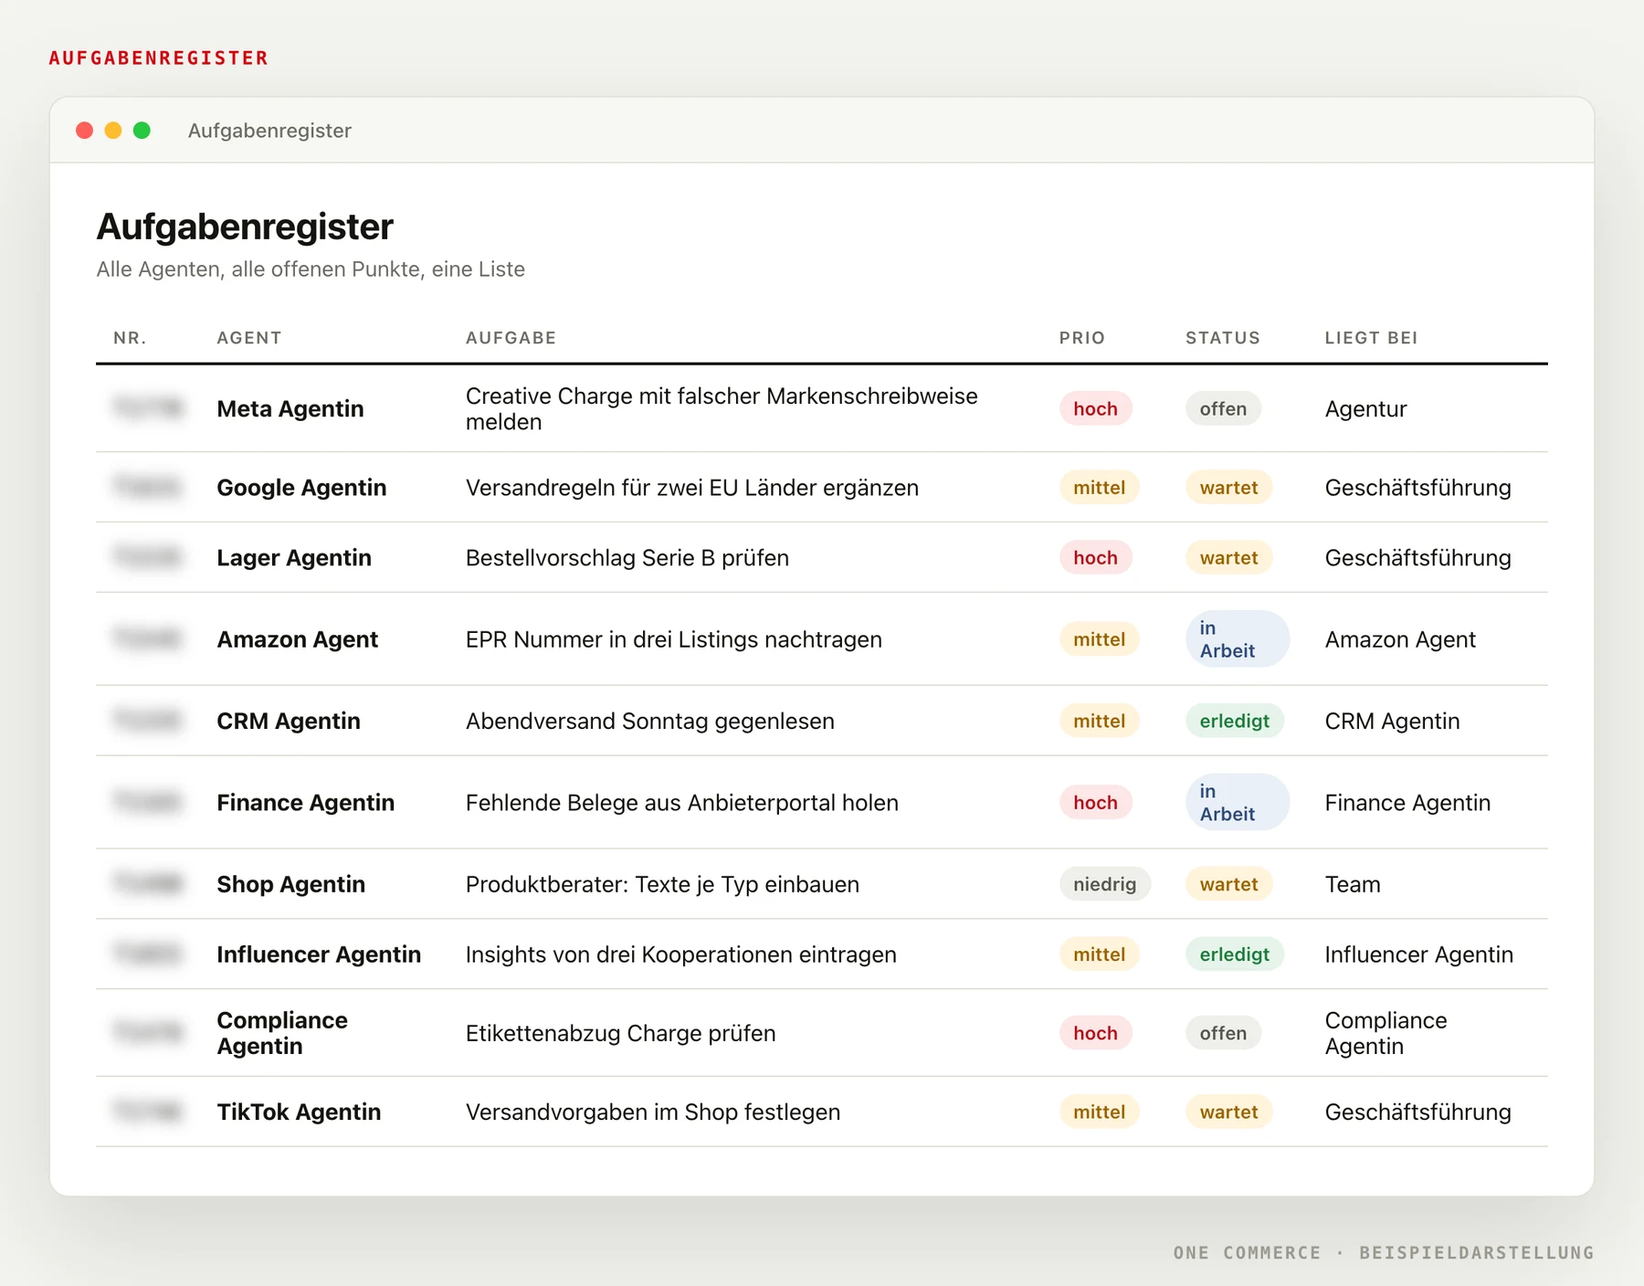Open task 'Creative Charge mit falscher Markenschreibweise melden'
Image resolution: width=1644 pixels, height=1286 pixels.
pos(722,409)
